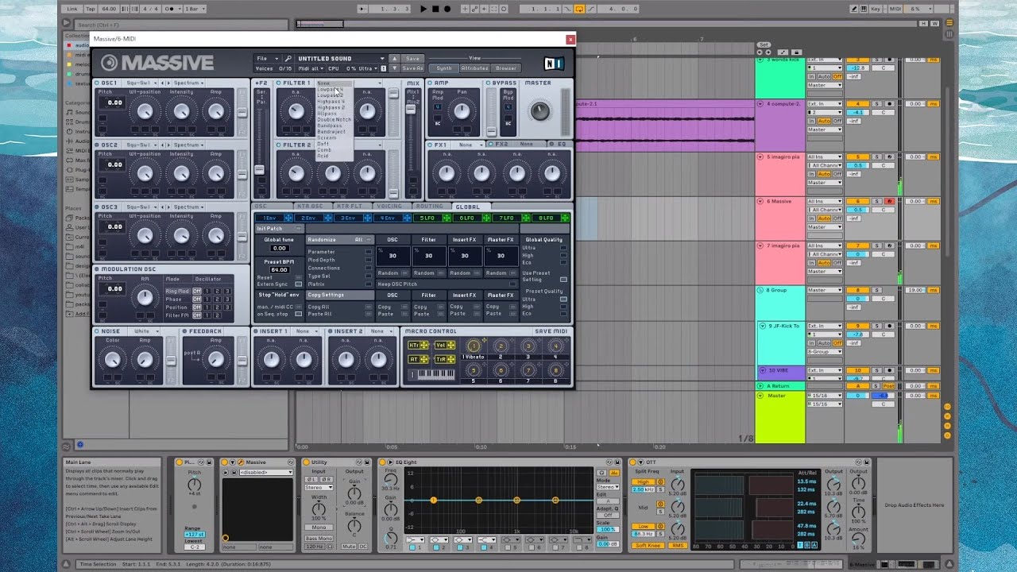Viewport: 1017px width, 572px height.
Task: Click the OSC1 Wt-position knob
Action: click(x=145, y=111)
